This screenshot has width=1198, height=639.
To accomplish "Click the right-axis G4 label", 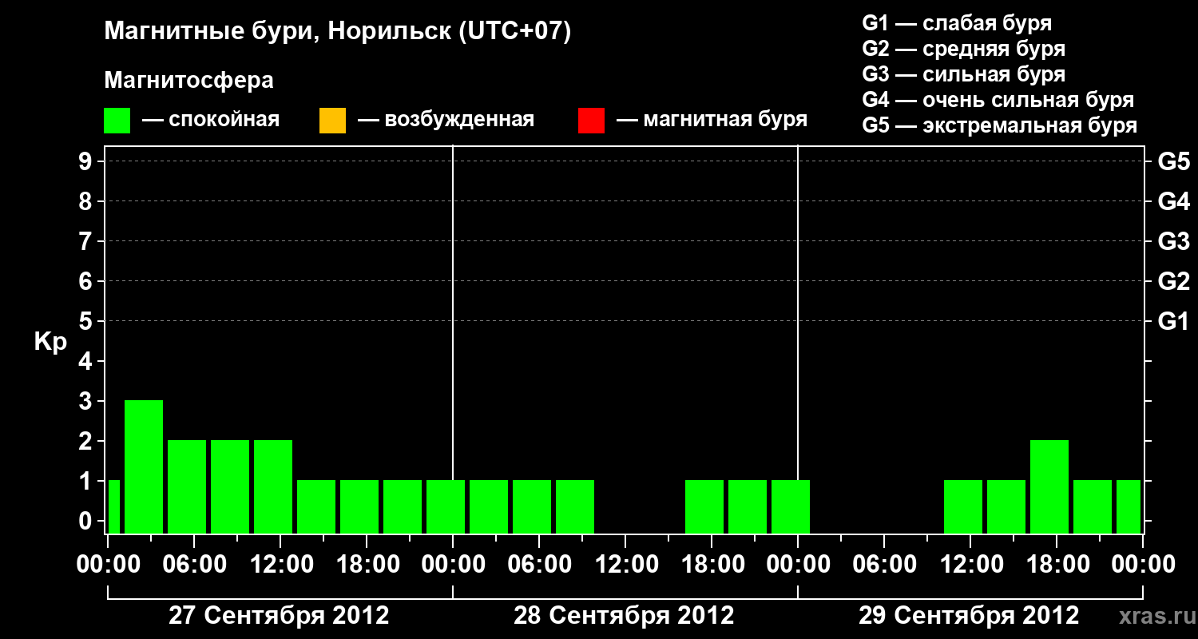I will (x=1173, y=201).
